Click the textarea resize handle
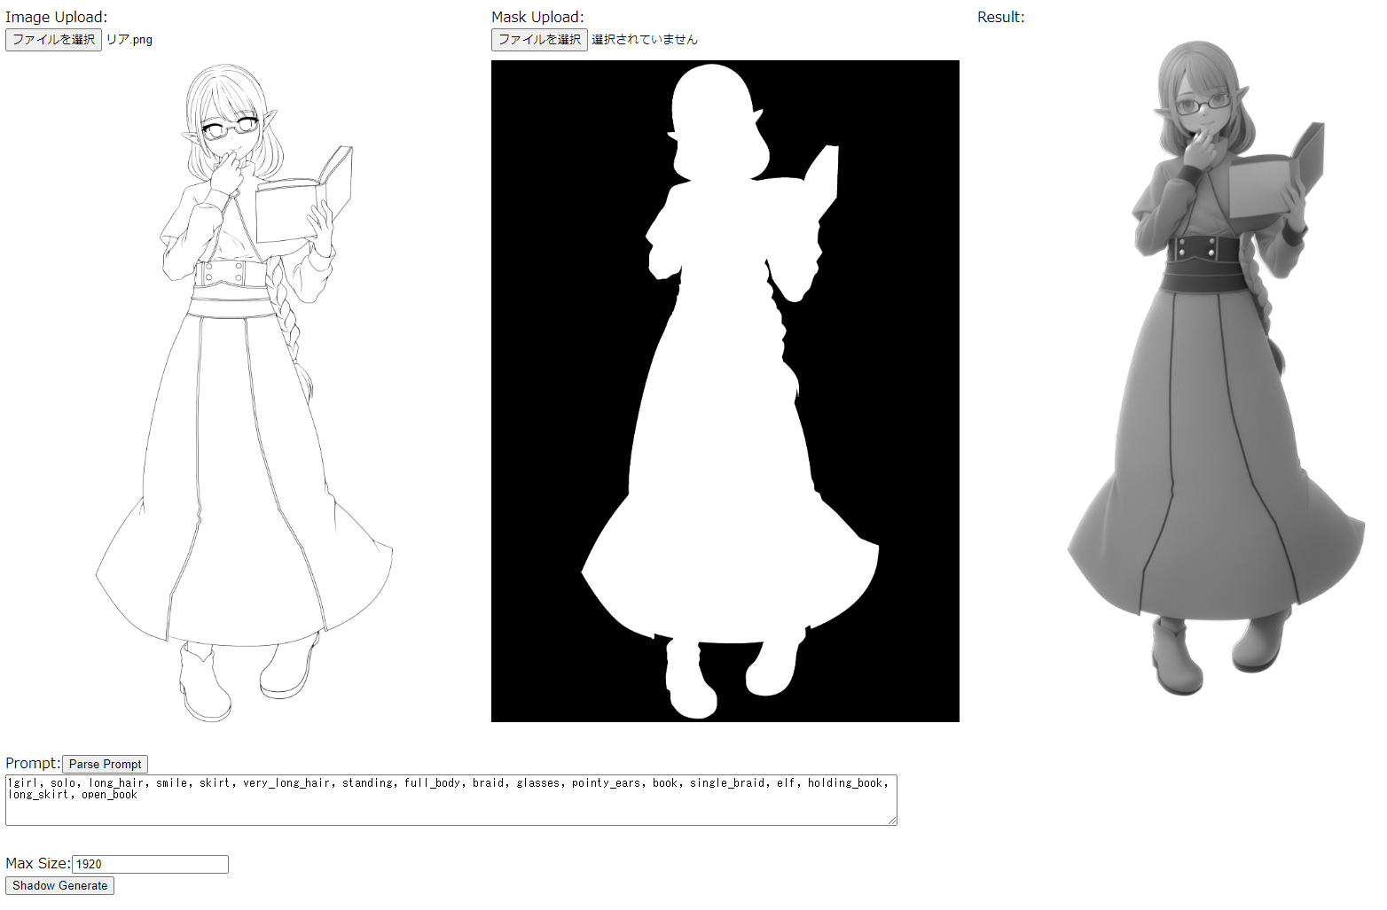Viewport: 1387px width, 910px height. pyautogui.click(x=891, y=821)
